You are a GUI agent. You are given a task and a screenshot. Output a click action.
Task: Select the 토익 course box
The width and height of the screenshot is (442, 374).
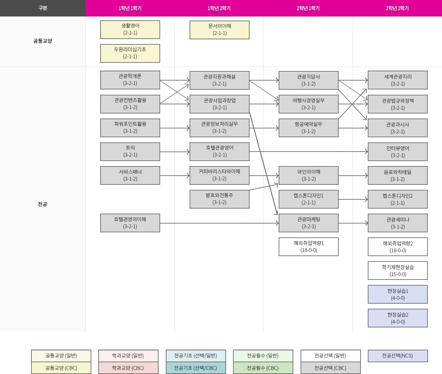click(130, 152)
